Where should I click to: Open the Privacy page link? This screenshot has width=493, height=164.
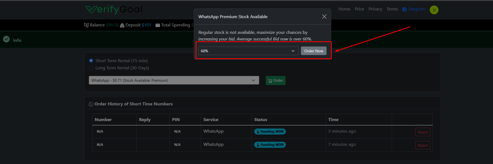tap(375, 9)
